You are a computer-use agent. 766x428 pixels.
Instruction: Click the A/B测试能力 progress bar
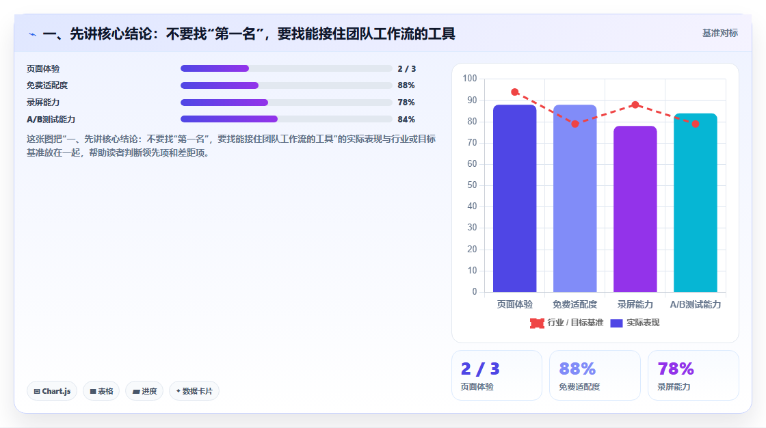pos(287,119)
